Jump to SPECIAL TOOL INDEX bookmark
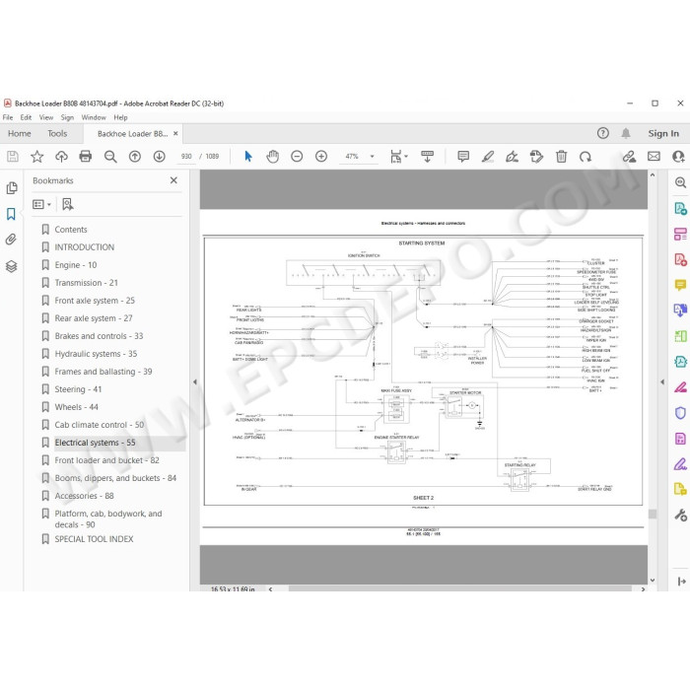Screen dimensions: 690x690 point(94,539)
